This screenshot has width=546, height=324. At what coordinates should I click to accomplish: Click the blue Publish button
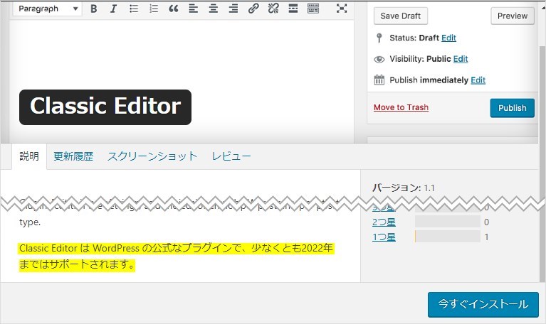512,108
